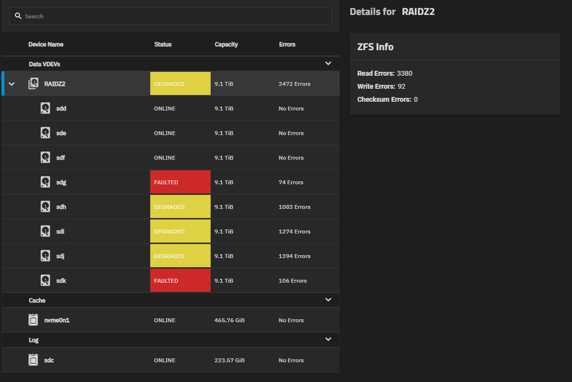Click the sdi DEGRADED status badge
The height and width of the screenshot is (382, 572).
(x=180, y=231)
